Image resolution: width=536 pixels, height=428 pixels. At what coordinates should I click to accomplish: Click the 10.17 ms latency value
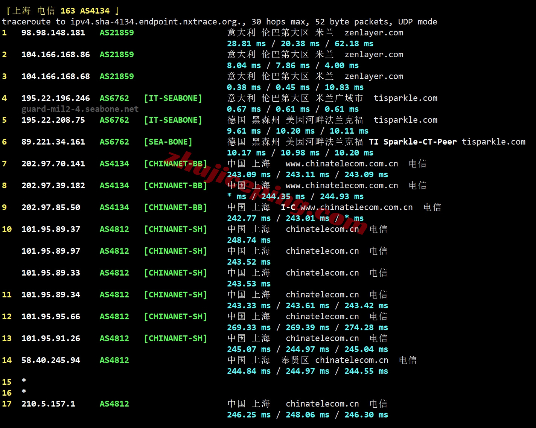(x=247, y=153)
